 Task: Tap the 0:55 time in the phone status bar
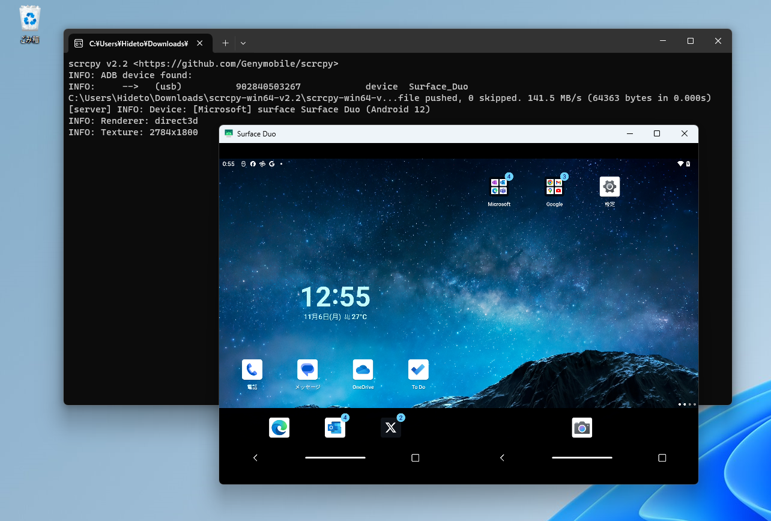click(229, 163)
